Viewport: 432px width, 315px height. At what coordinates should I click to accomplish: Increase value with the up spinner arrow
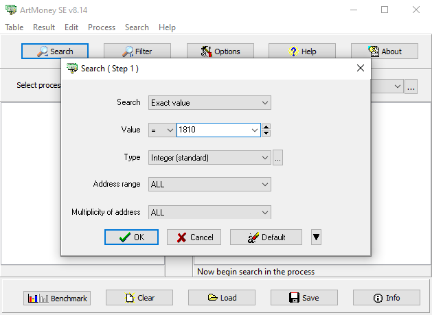266,127
